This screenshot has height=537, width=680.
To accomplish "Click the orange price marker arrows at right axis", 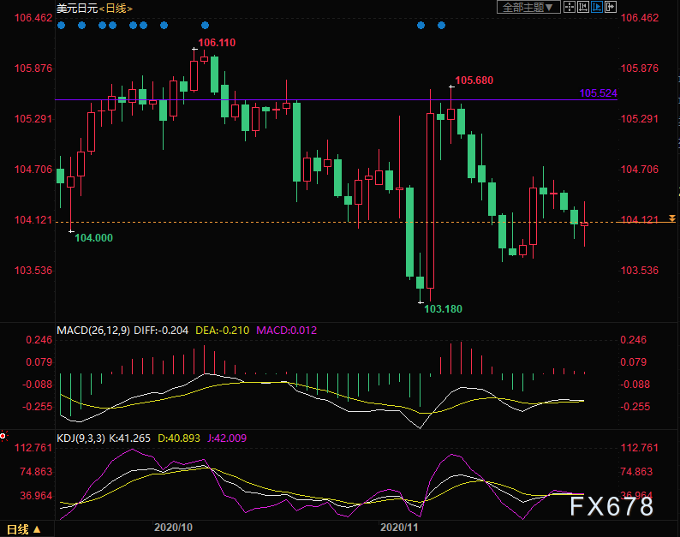I will tap(672, 219).
